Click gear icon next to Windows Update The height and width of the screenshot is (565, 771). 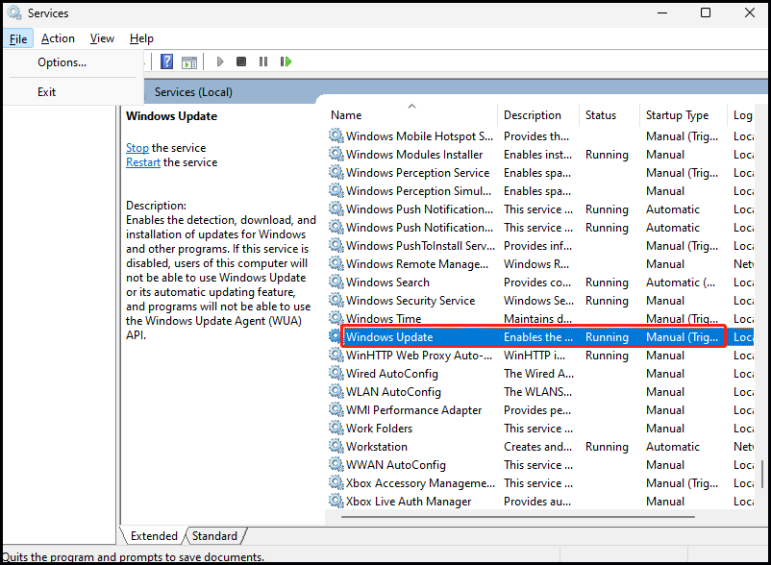(x=336, y=336)
